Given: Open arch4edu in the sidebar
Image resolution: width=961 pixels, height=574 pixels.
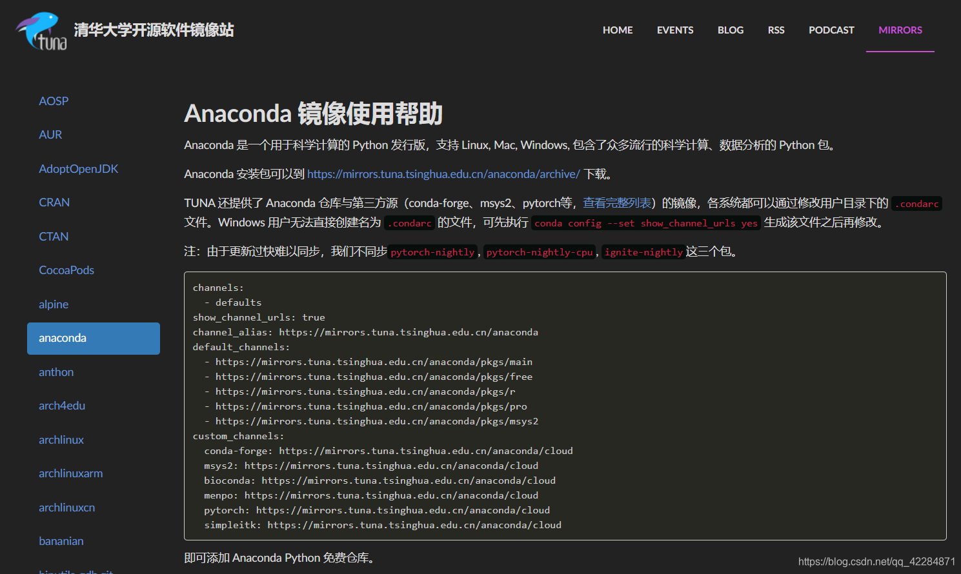Looking at the screenshot, I should coord(62,406).
